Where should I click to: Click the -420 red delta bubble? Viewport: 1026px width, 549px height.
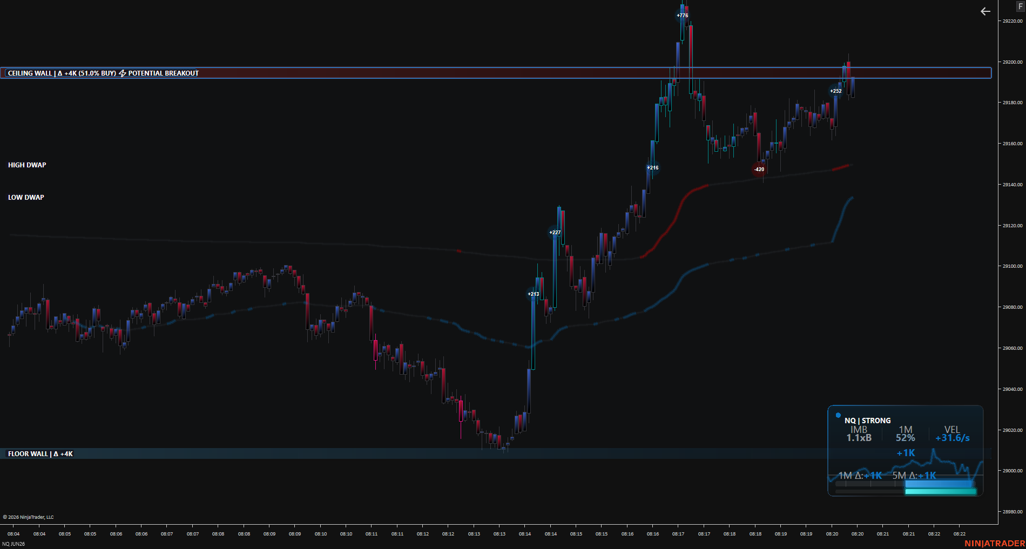(759, 170)
